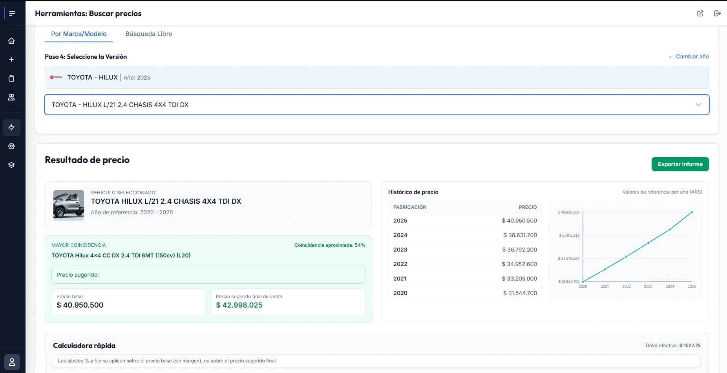This screenshot has height=373, width=727.
Task: Click the match name TOYOTA Hilux 4×4 CC DX 2.4 TDI 6MT
Action: coord(121,255)
